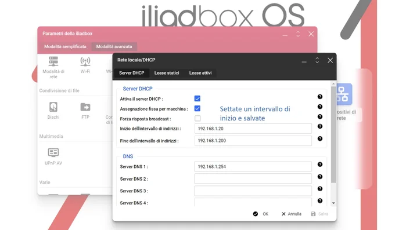Click the Varie section label
Viewport: 406px width, 230px height.
pos(45,182)
